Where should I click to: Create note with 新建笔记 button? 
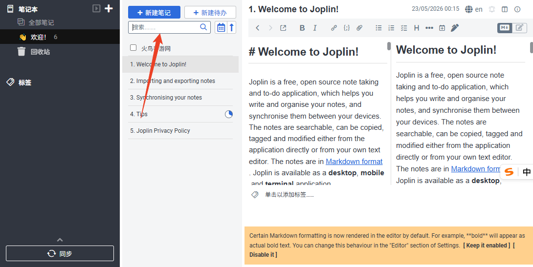154,13
